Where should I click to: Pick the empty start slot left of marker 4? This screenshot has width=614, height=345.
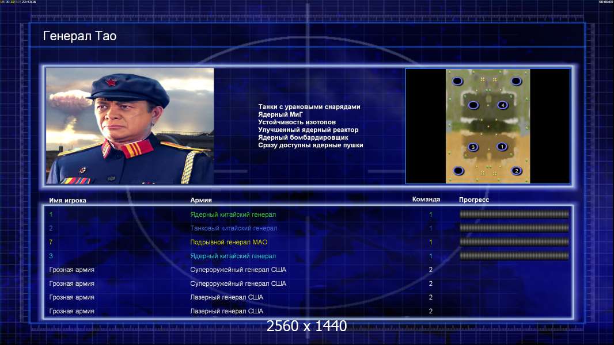[473, 105]
